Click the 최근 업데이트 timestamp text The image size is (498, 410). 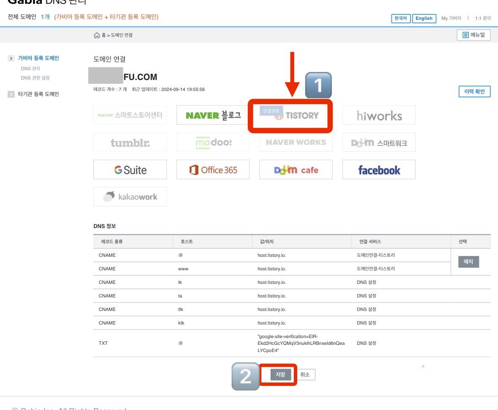pos(168,89)
